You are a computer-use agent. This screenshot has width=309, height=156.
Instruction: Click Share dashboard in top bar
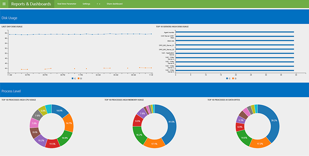click(114, 4)
